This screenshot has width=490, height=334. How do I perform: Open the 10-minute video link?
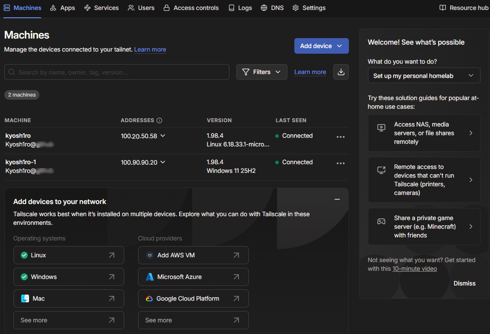pyautogui.click(x=415, y=269)
